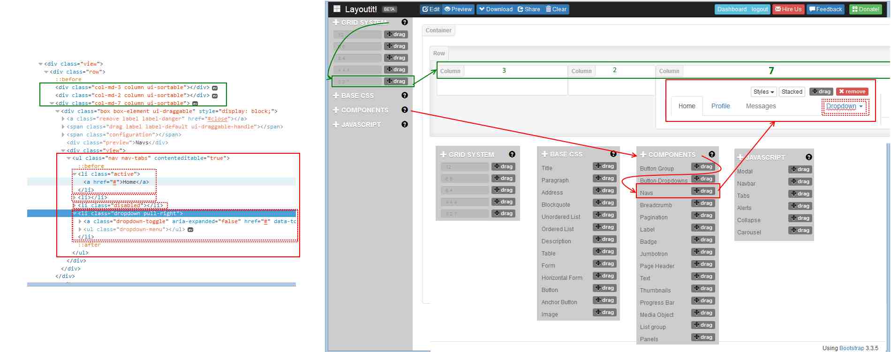Open the help icon beside sidebar COMPONENTS heading

click(x=405, y=110)
